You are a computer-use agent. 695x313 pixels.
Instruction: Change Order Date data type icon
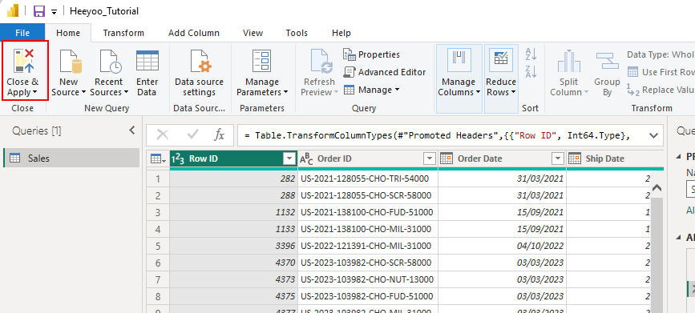click(446, 159)
